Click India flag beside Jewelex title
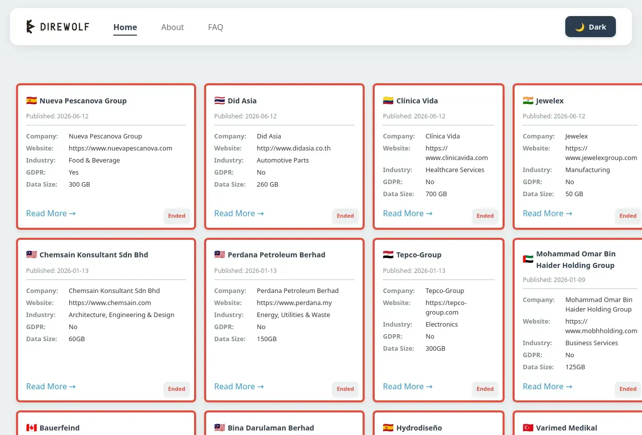 pos(528,100)
